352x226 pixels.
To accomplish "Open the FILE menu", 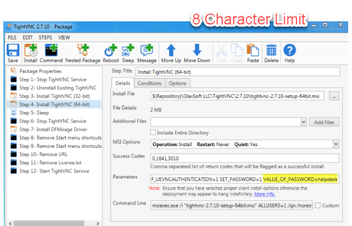I will (12, 38).
